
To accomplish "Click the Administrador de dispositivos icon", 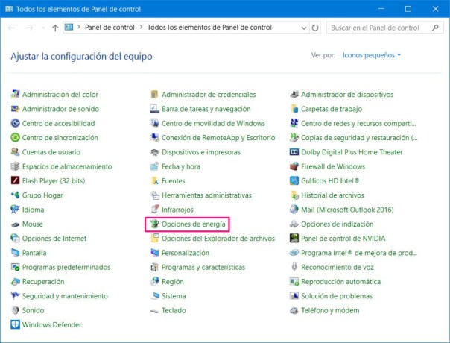I will 294,94.
